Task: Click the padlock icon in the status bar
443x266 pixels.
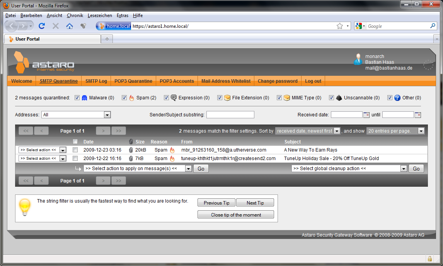Action: [429, 259]
